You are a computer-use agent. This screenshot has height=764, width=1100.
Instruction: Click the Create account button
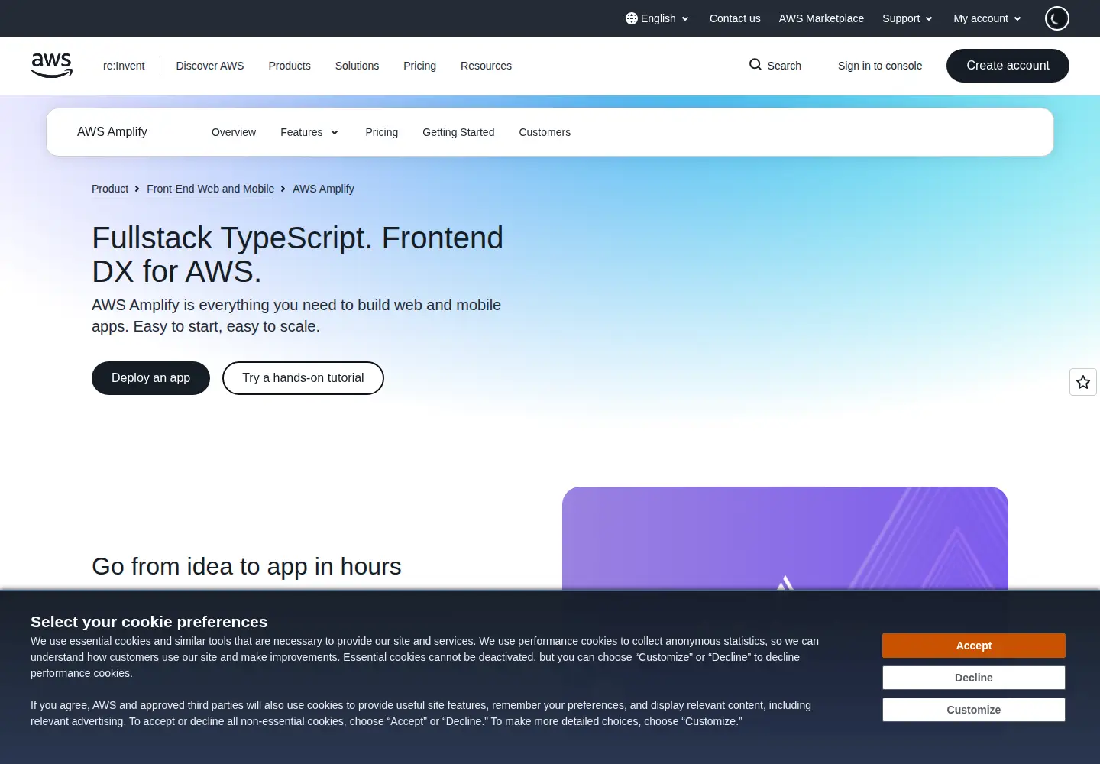pyautogui.click(x=1008, y=66)
